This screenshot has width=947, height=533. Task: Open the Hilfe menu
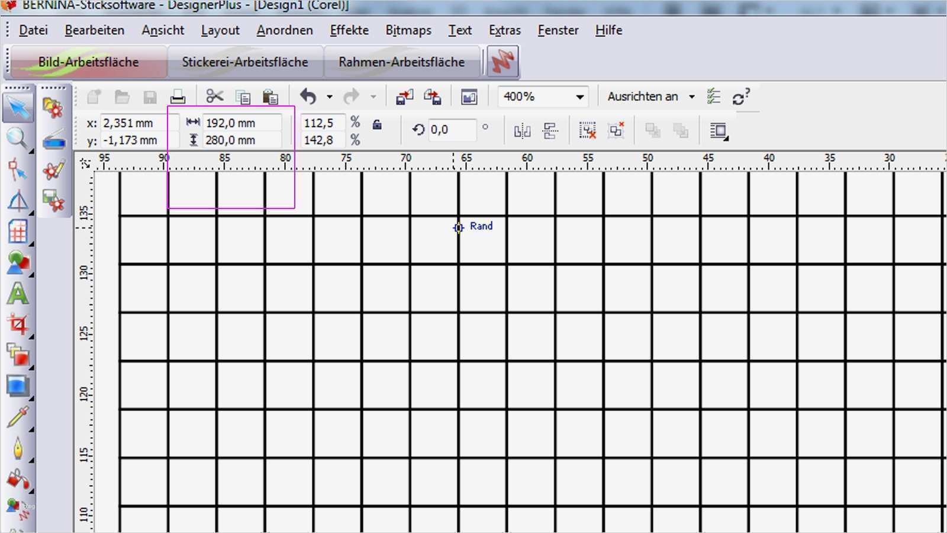click(x=608, y=30)
